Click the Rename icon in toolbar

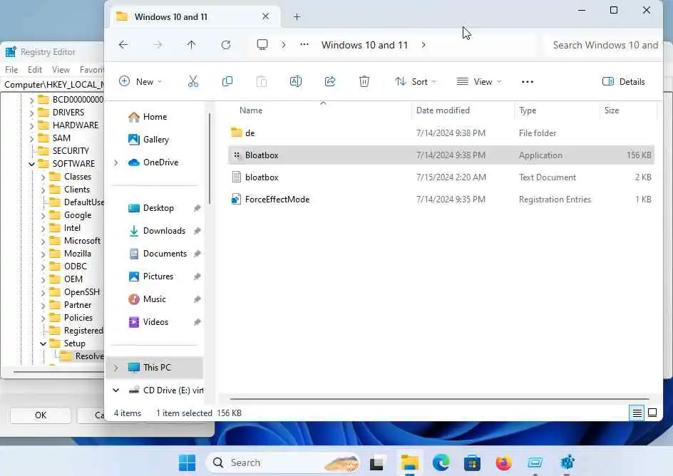tap(296, 81)
